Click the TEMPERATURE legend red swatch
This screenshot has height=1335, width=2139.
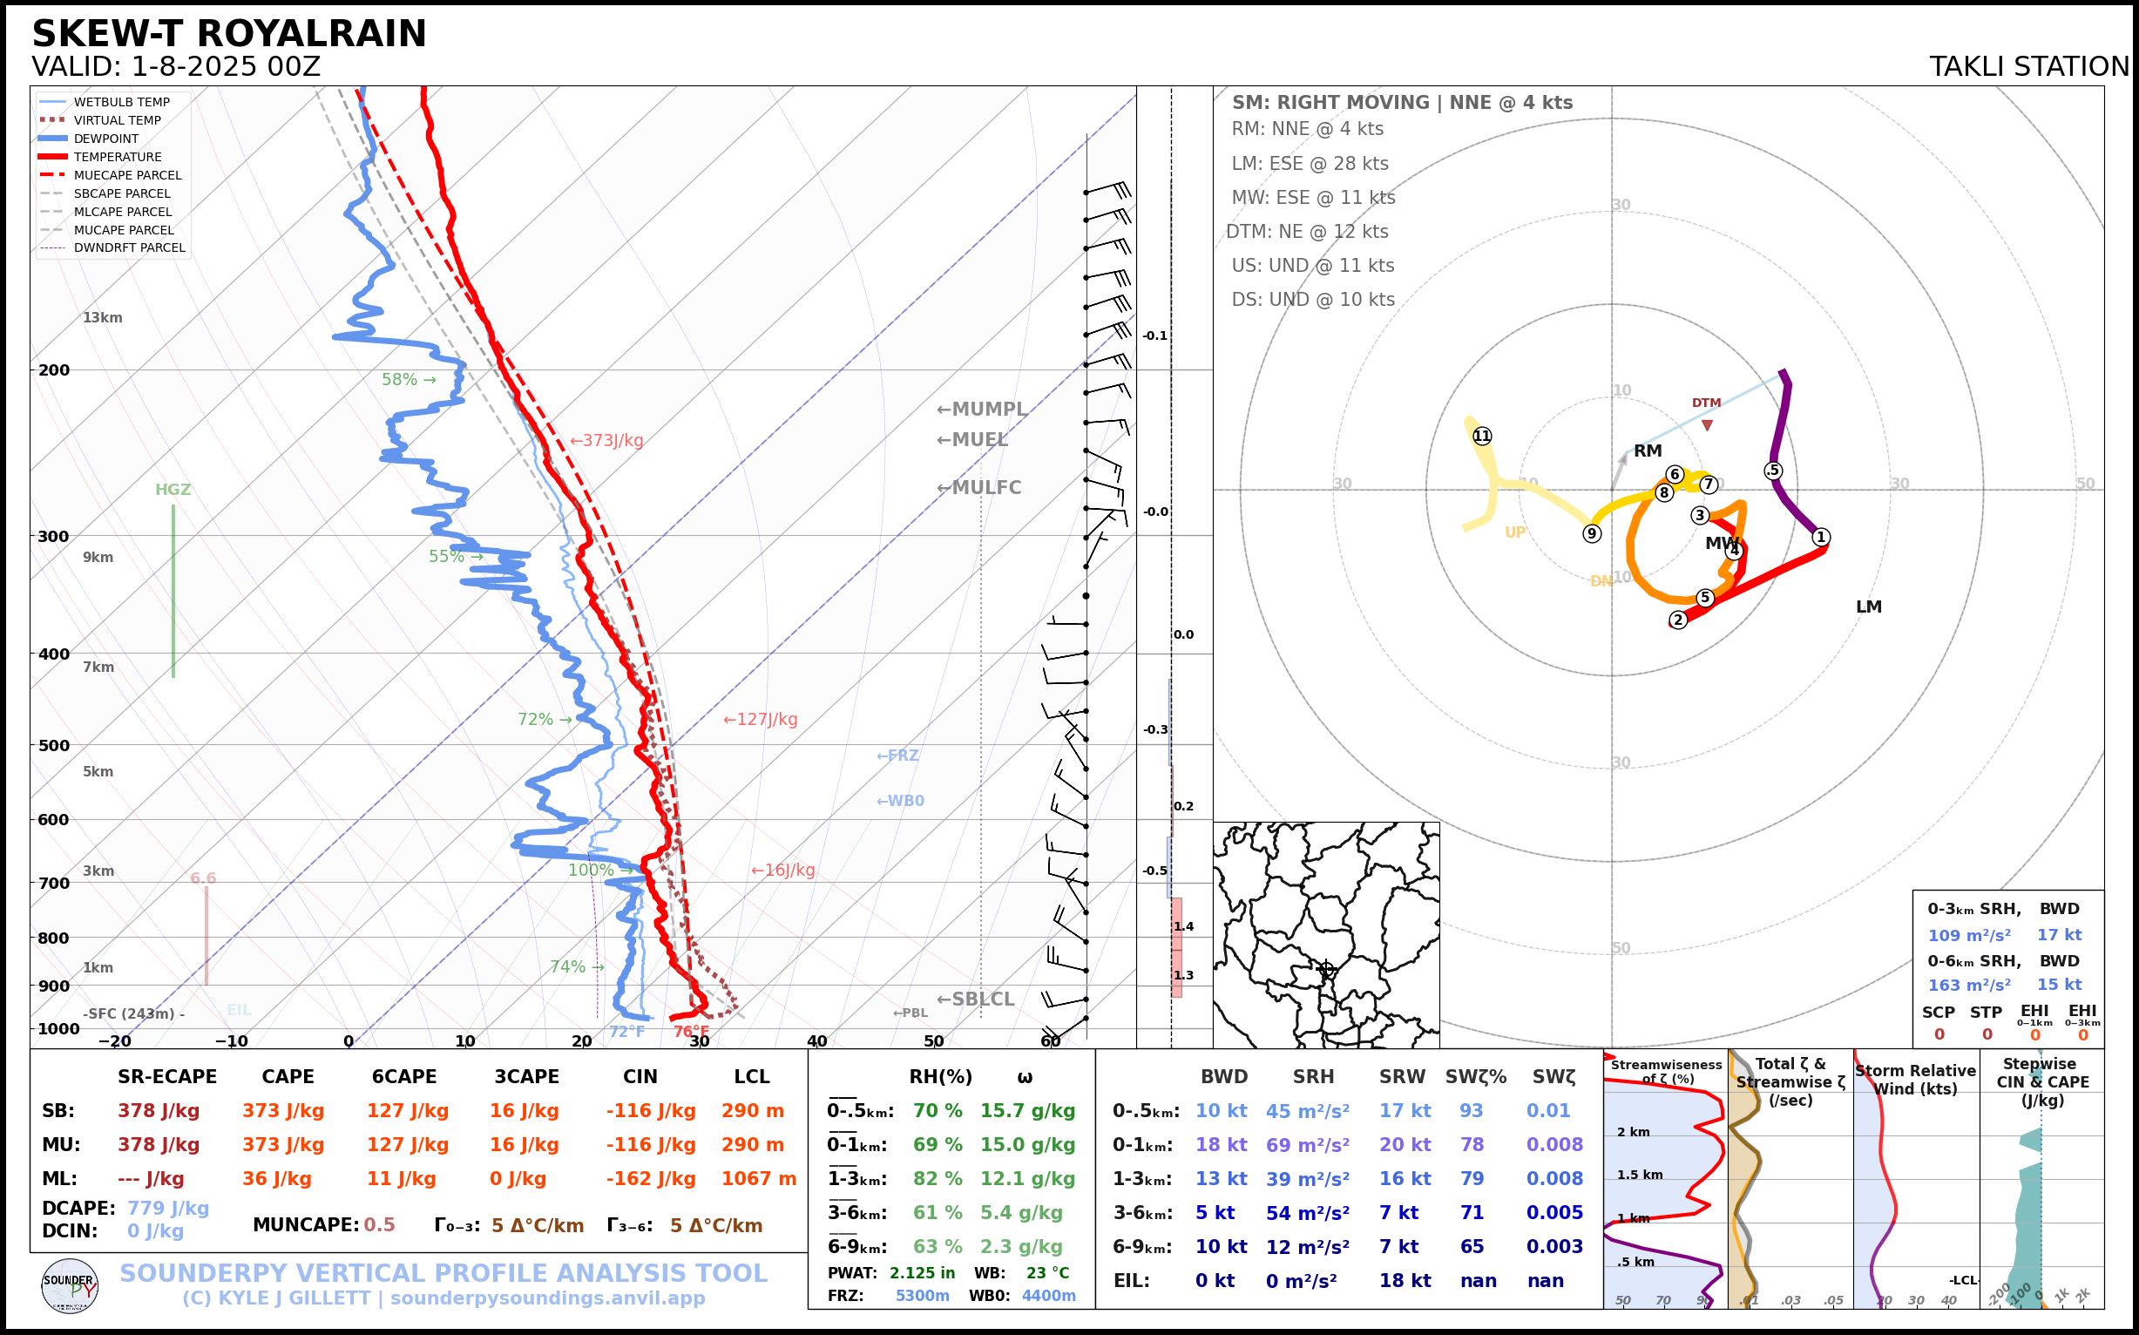click(53, 157)
